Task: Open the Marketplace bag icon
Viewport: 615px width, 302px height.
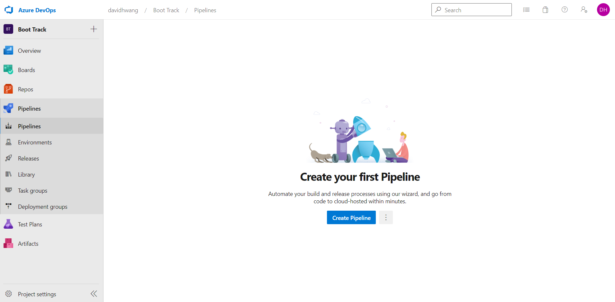Action: [545, 10]
